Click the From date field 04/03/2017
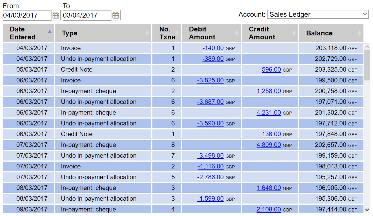 pyautogui.click(x=27, y=15)
